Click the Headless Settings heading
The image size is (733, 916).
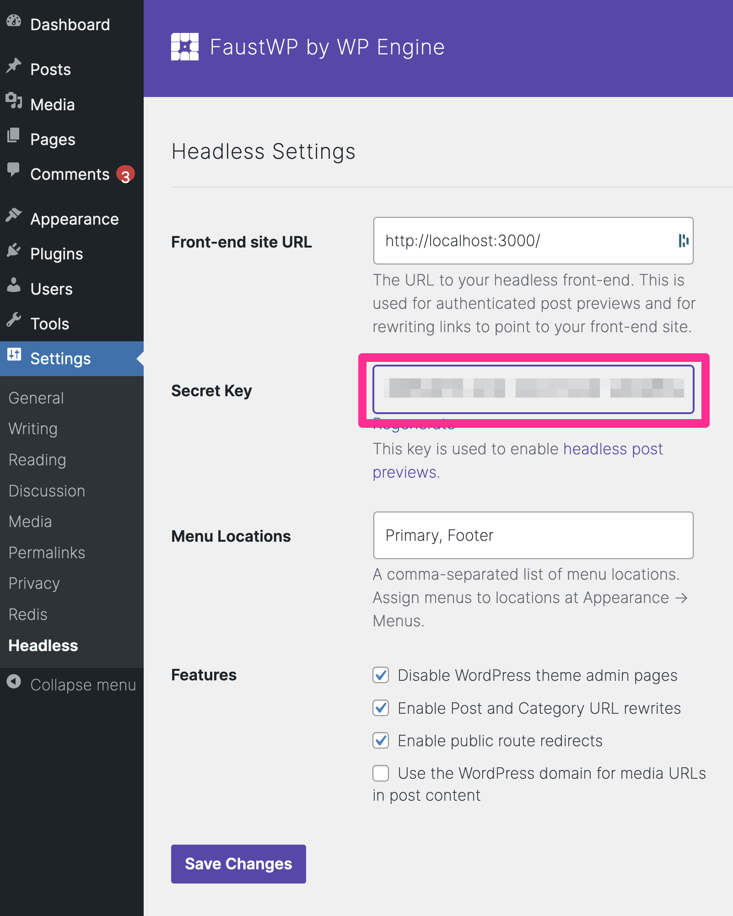pos(264,151)
